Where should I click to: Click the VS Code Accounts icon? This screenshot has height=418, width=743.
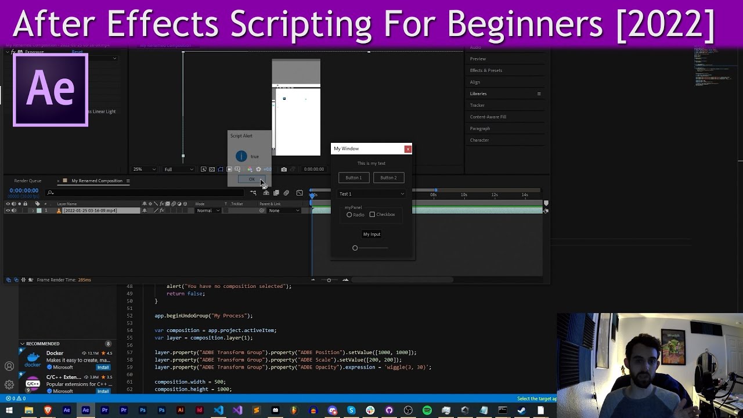[9, 366]
